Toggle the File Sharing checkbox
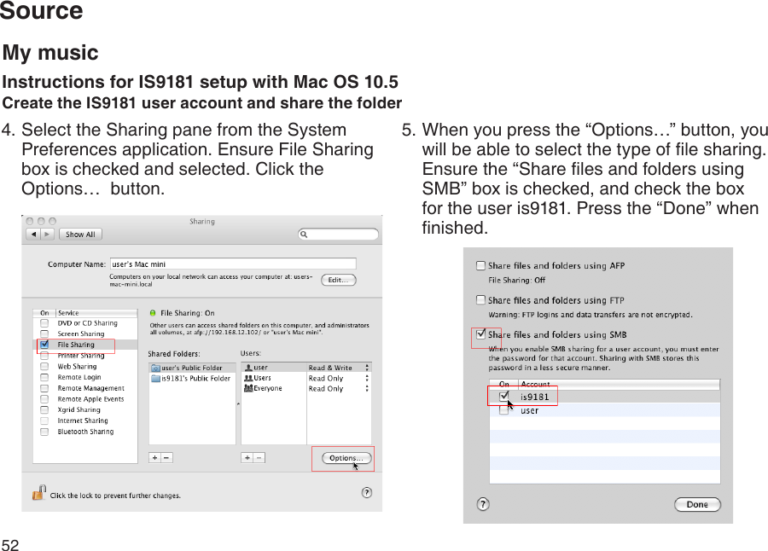The width and height of the screenshot is (768, 551). point(44,345)
